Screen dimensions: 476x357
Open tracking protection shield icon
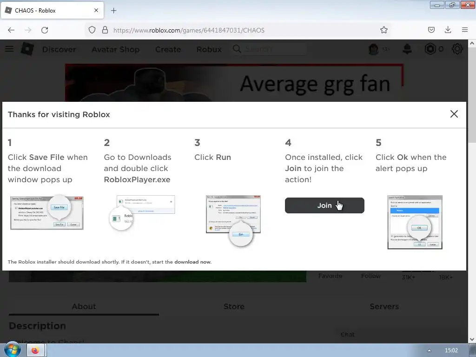(92, 30)
